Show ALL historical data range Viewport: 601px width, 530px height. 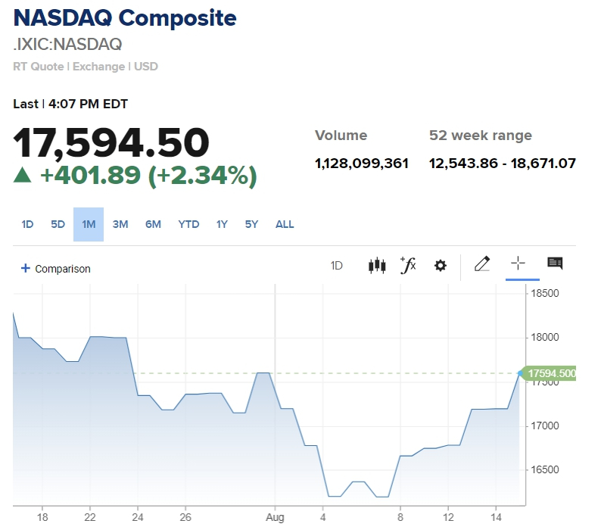point(285,224)
